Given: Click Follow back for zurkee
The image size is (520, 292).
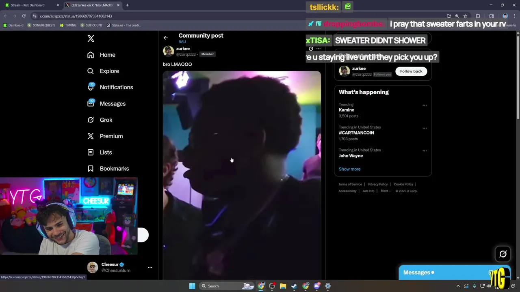Looking at the screenshot, I should tap(411, 71).
